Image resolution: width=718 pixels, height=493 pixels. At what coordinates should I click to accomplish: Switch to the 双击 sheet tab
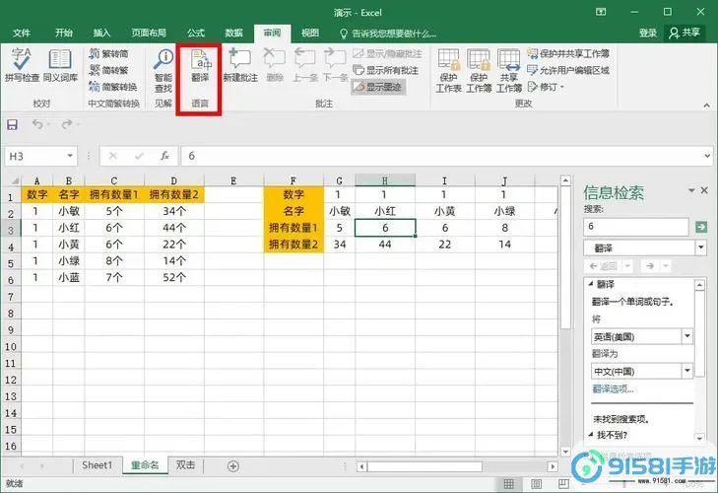click(185, 465)
